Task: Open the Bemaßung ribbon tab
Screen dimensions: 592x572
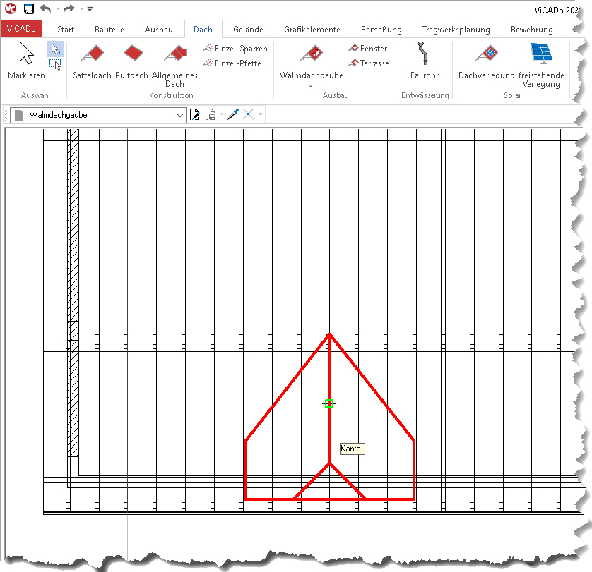Action: [x=381, y=30]
